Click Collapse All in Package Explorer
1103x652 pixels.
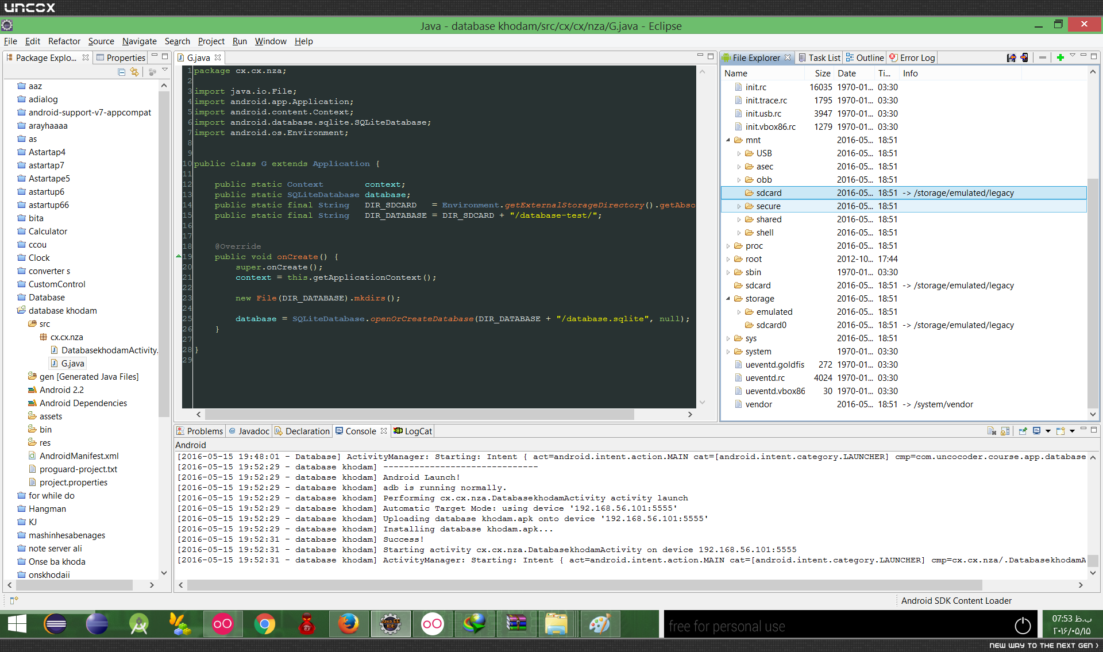[121, 72]
